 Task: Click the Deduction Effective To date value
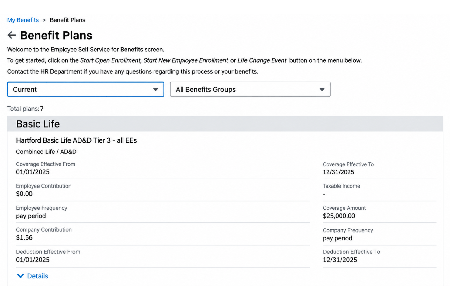coord(340,260)
